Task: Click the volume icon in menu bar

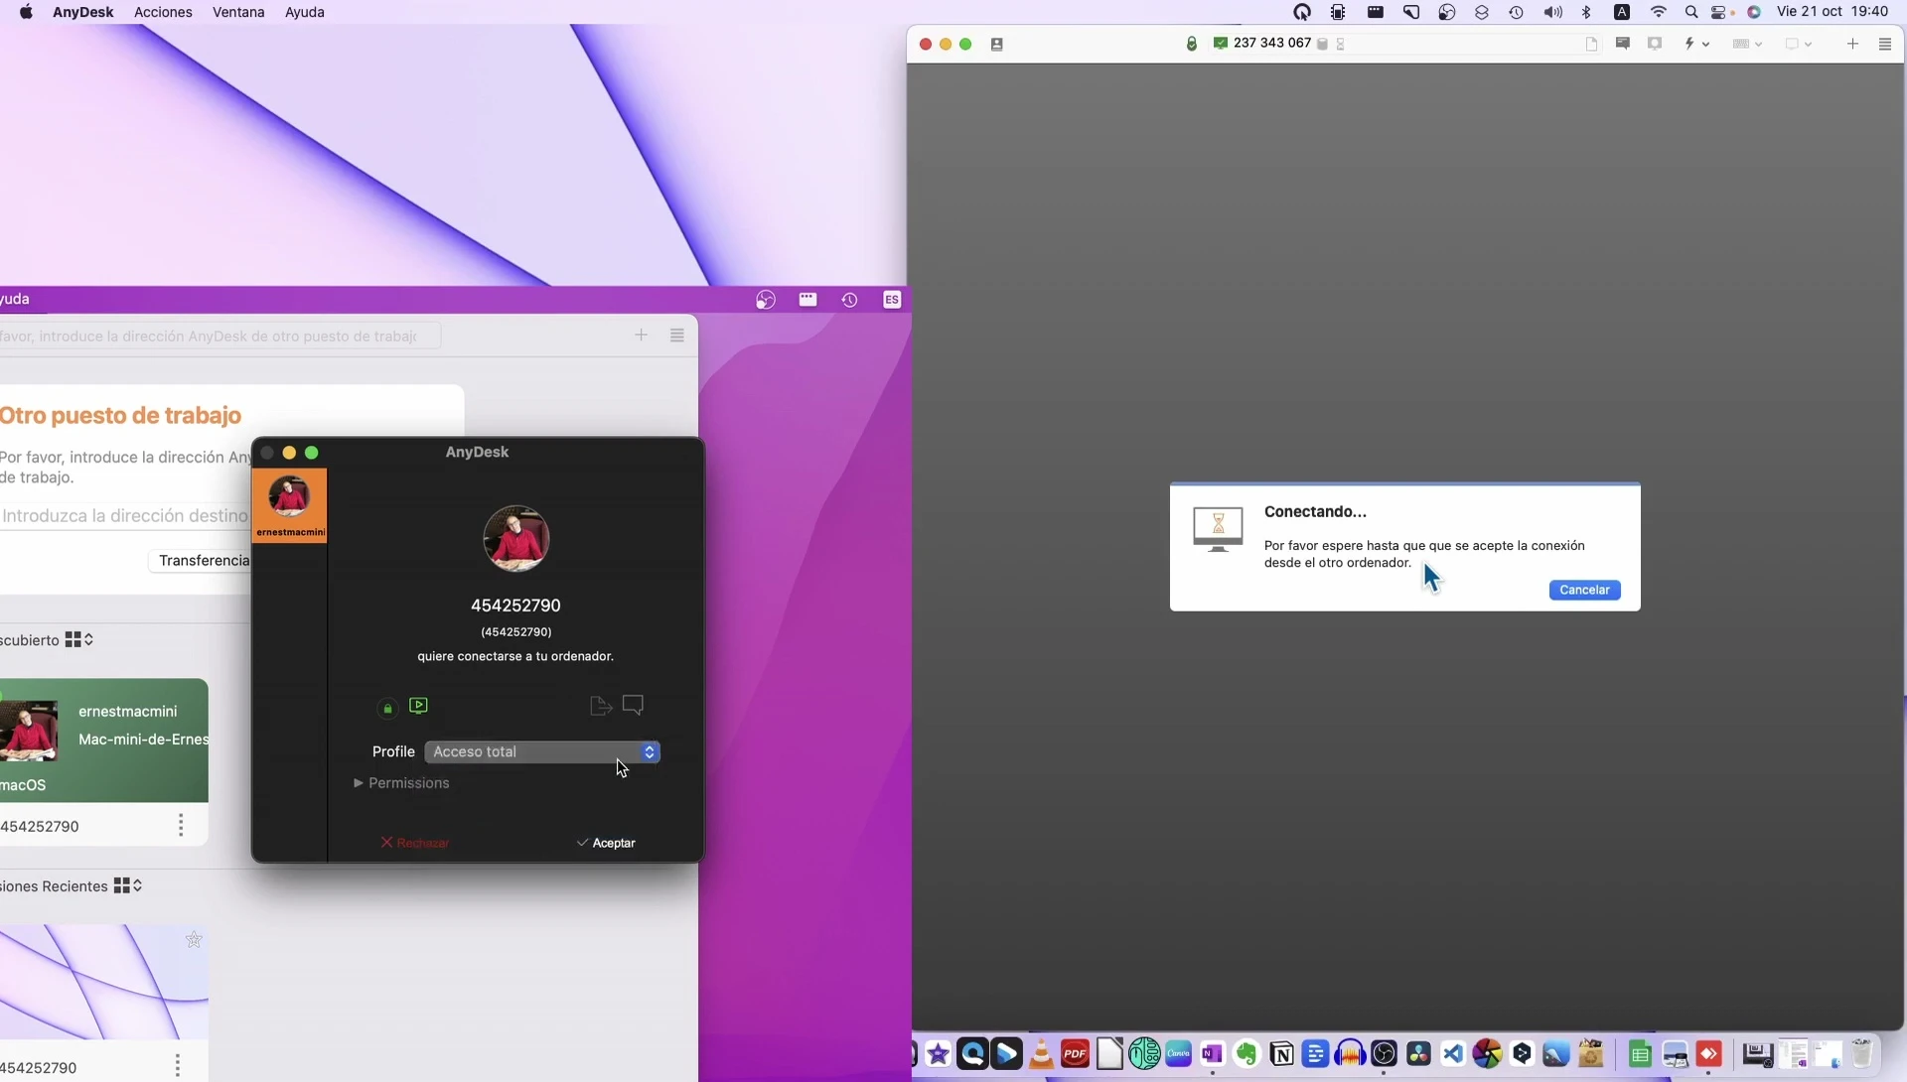Action: [x=1552, y=12]
